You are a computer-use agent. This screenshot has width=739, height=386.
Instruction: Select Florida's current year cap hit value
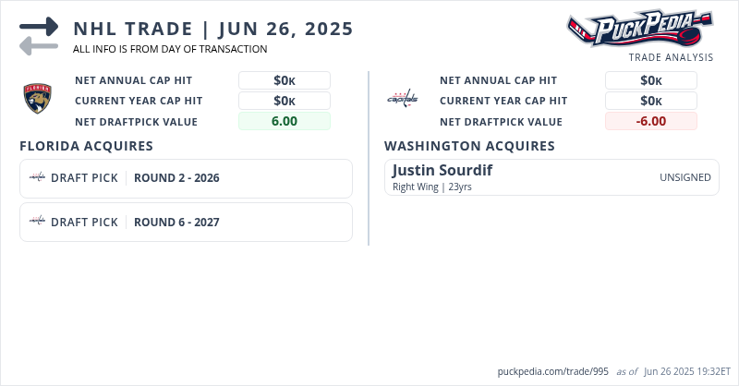(285, 101)
